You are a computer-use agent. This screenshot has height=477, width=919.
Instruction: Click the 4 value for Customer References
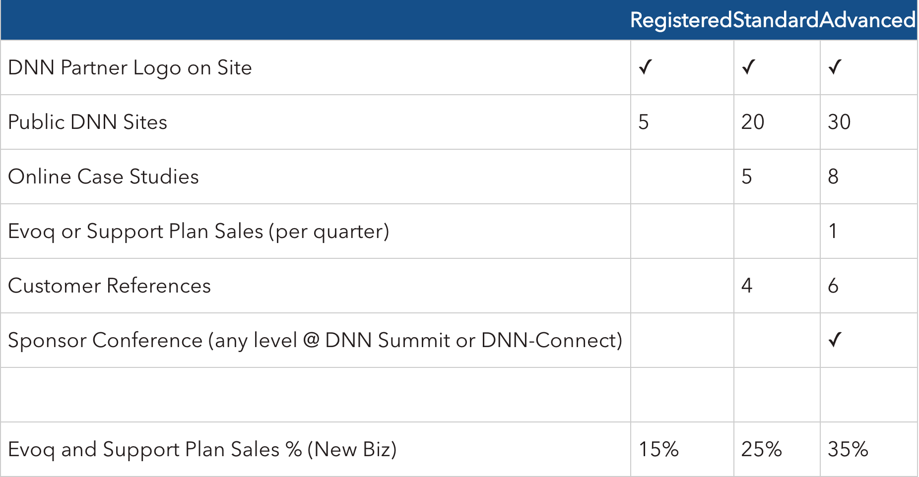(x=747, y=286)
